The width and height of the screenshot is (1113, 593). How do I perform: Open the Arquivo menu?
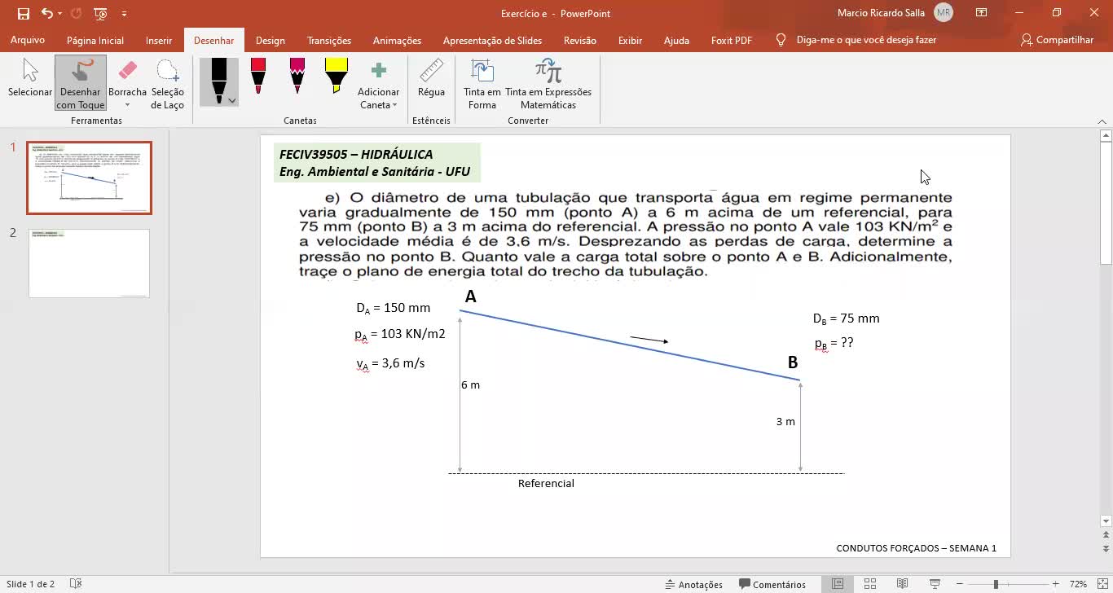[28, 40]
